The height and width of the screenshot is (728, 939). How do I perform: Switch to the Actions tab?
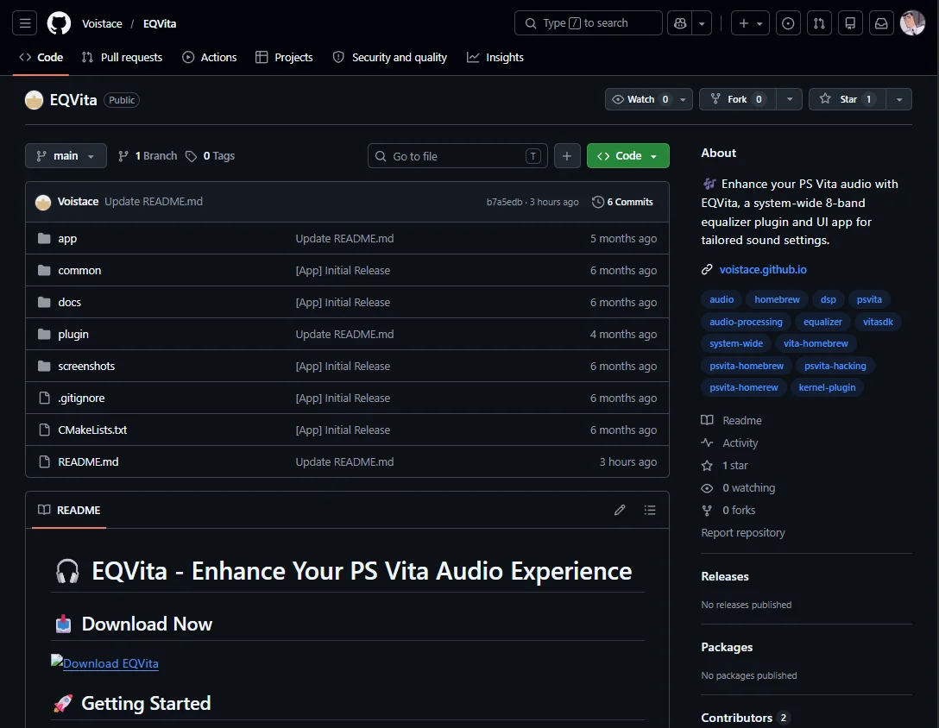pos(210,58)
